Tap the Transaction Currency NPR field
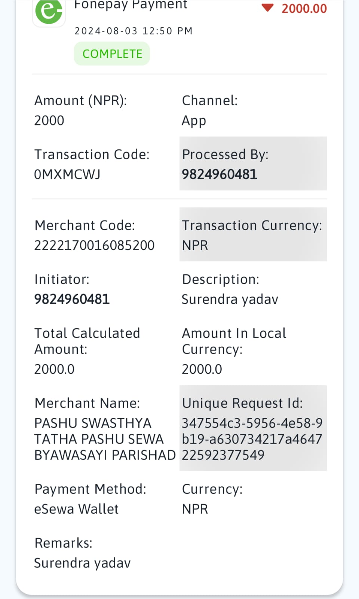359x599 pixels. click(x=253, y=234)
